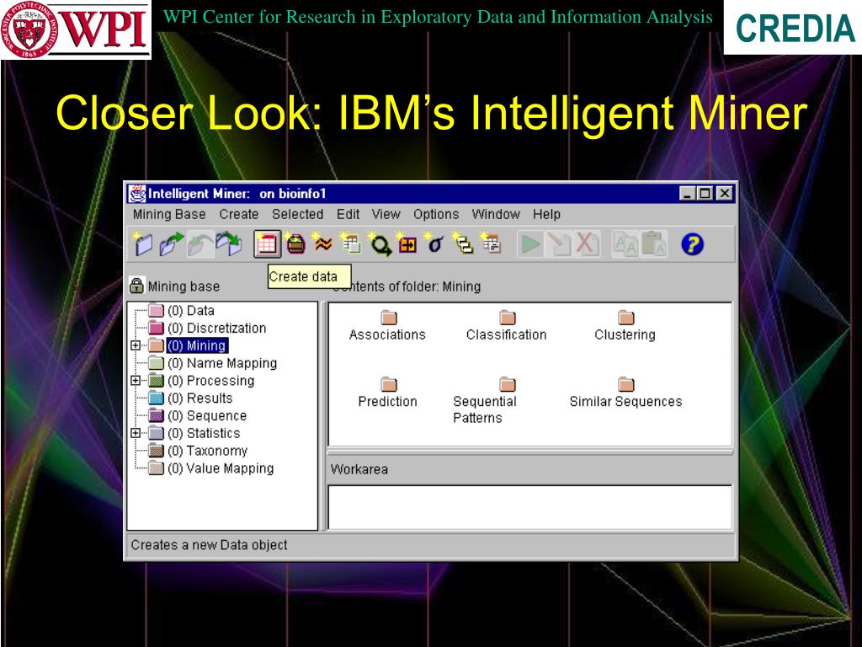Image resolution: width=862 pixels, height=647 pixels.
Task: Click the orange wavy lines toolbar icon
Action: 323,243
